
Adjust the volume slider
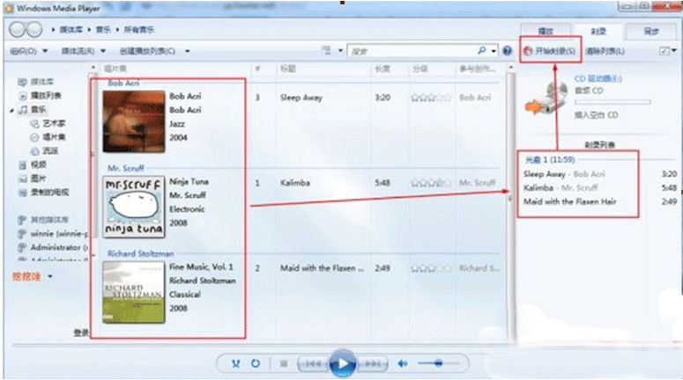tap(438, 363)
